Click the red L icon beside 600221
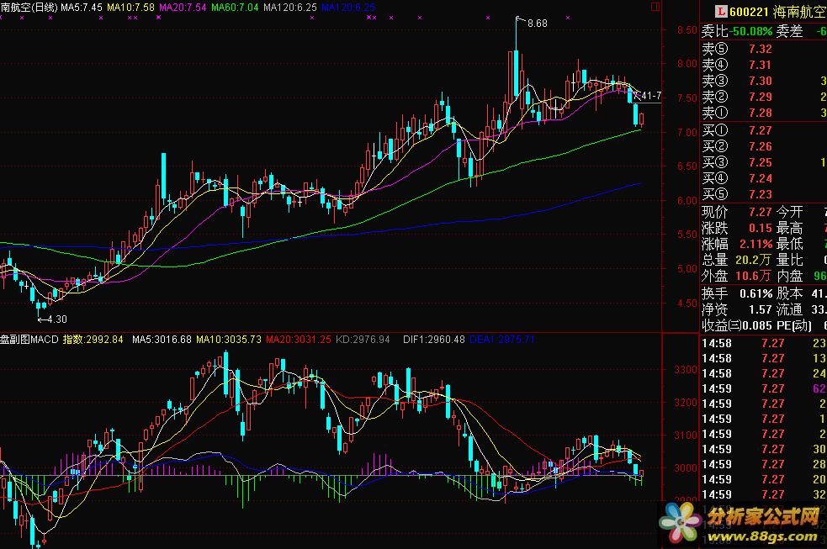The image size is (827, 549). click(x=721, y=11)
